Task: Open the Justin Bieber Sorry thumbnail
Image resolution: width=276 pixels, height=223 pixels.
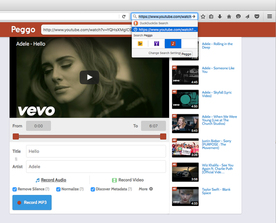Action: (185, 148)
